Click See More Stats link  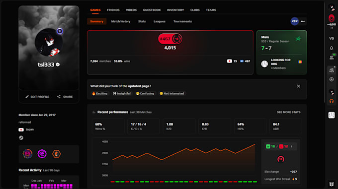[x=288, y=112]
